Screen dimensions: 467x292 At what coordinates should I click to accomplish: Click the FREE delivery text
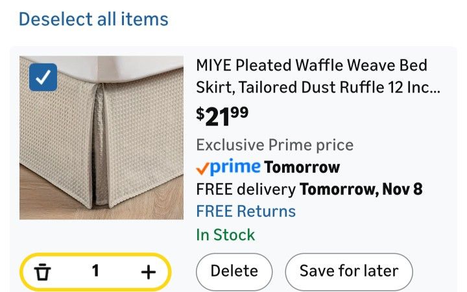(246, 190)
